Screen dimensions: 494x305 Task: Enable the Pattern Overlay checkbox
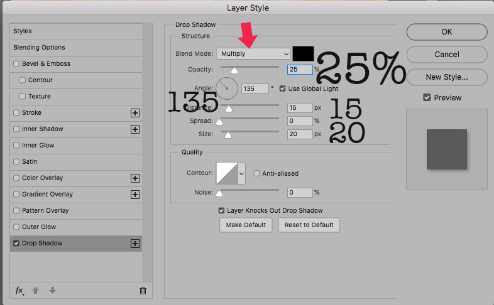coord(16,211)
